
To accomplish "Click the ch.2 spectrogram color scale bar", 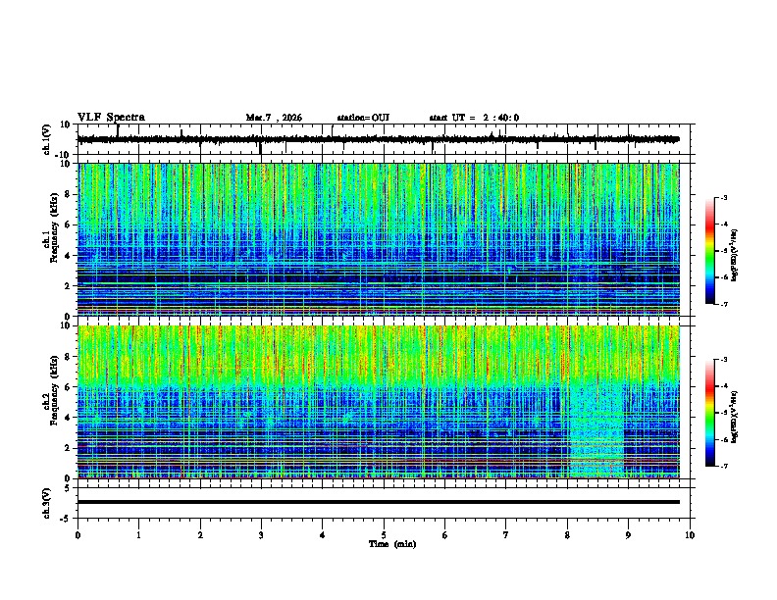I will tap(710, 413).
